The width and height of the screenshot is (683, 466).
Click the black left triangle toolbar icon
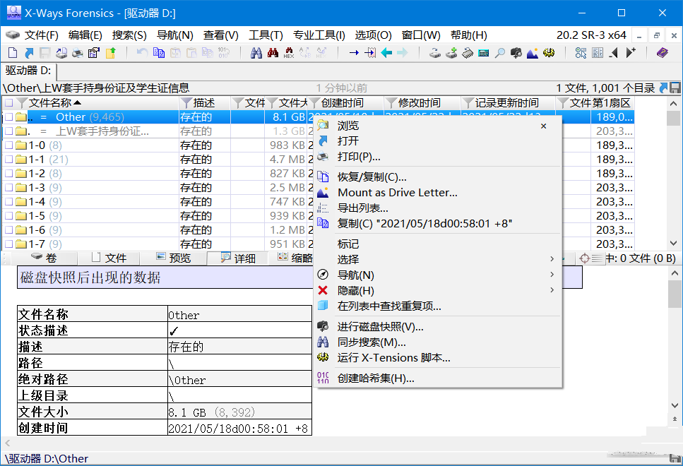coord(614,53)
